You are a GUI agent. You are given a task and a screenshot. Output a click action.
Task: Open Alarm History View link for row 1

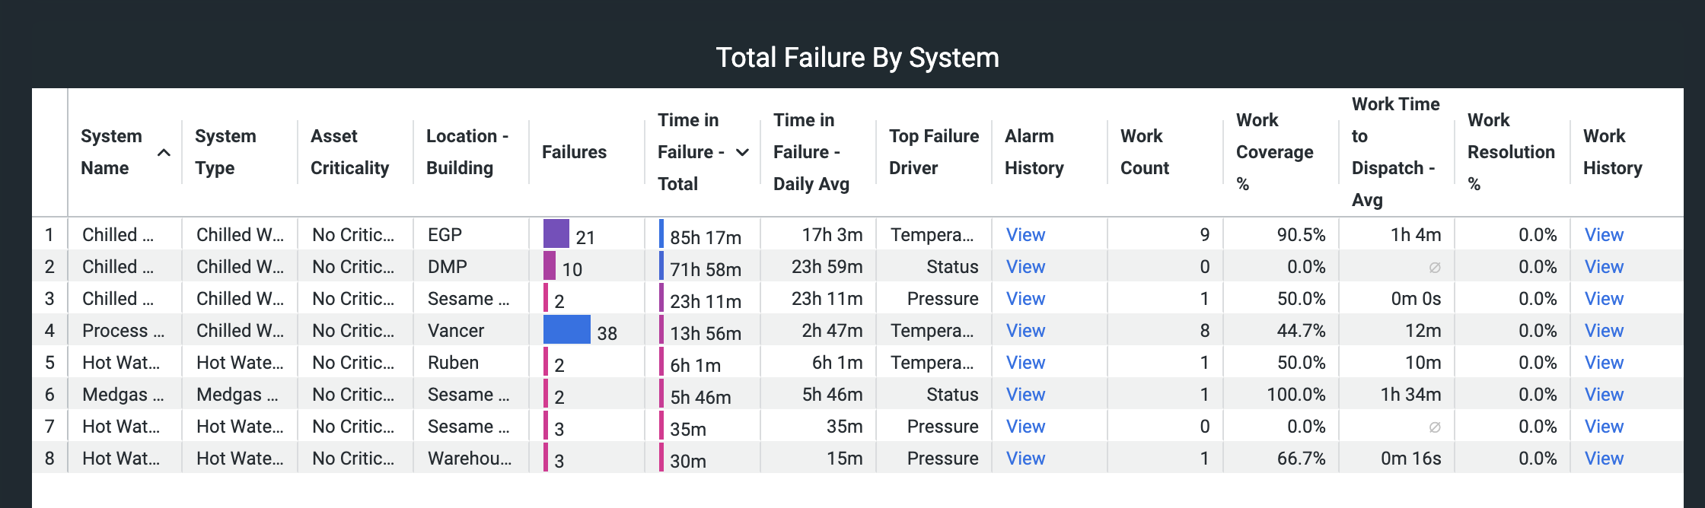pyautogui.click(x=1025, y=235)
